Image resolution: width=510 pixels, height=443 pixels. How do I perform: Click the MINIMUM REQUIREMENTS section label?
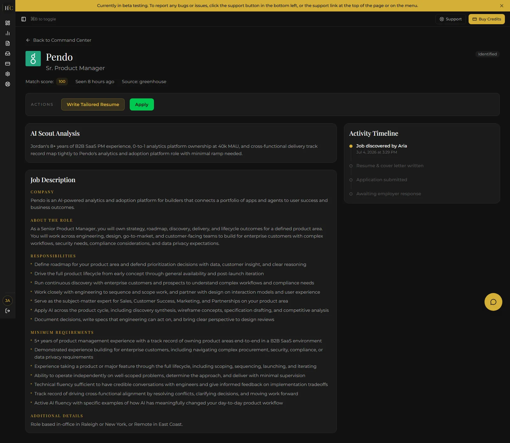62,332
